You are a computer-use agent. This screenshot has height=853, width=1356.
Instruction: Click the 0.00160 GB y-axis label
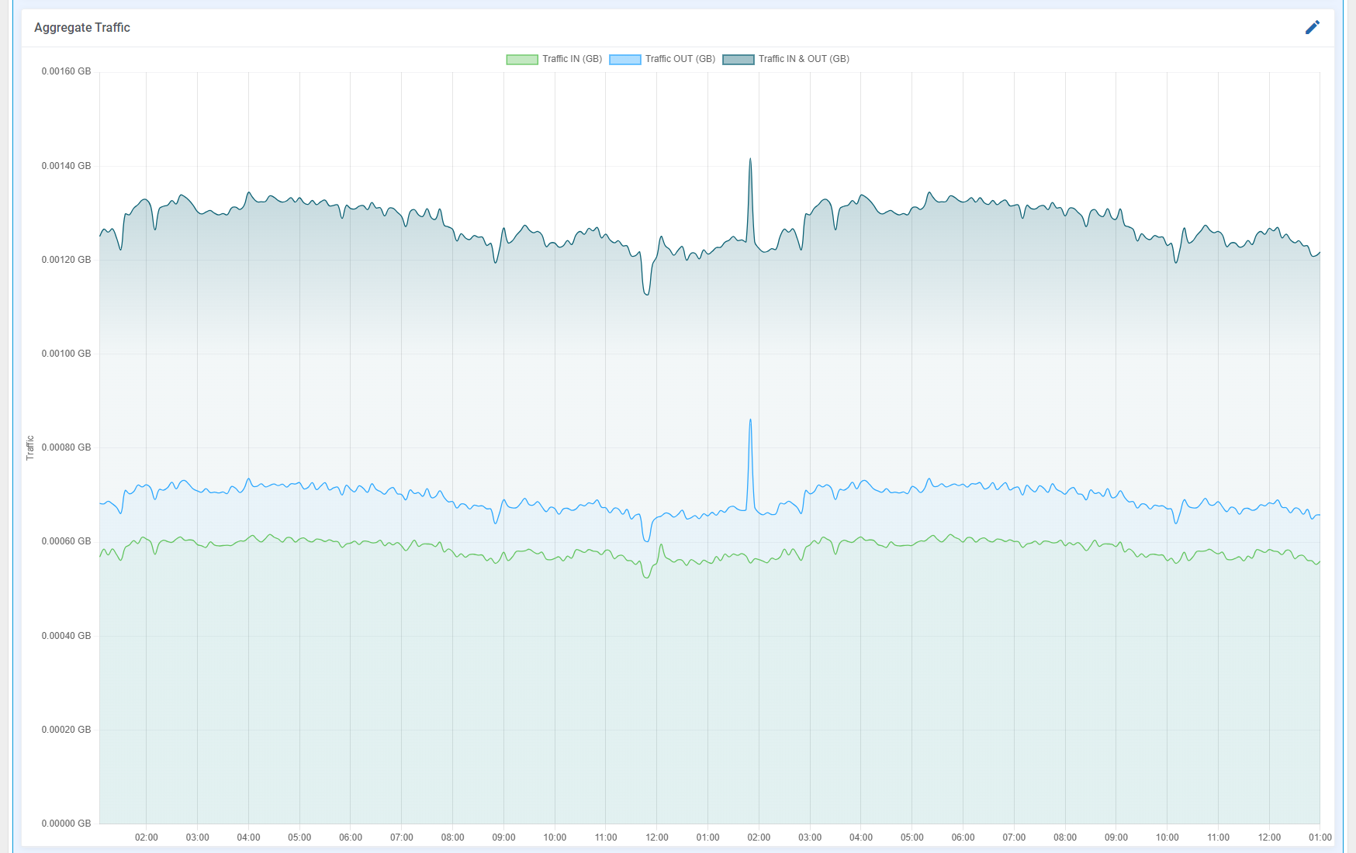[x=66, y=71]
